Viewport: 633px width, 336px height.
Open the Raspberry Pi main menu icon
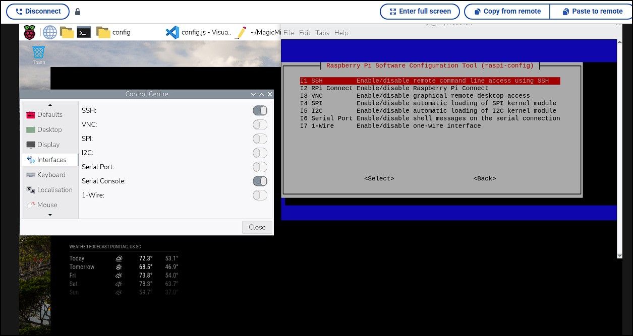click(30, 33)
